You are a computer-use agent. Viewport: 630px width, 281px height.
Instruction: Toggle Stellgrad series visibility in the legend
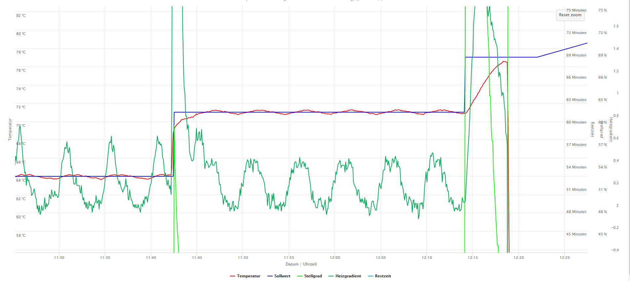[x=313, y=276]
